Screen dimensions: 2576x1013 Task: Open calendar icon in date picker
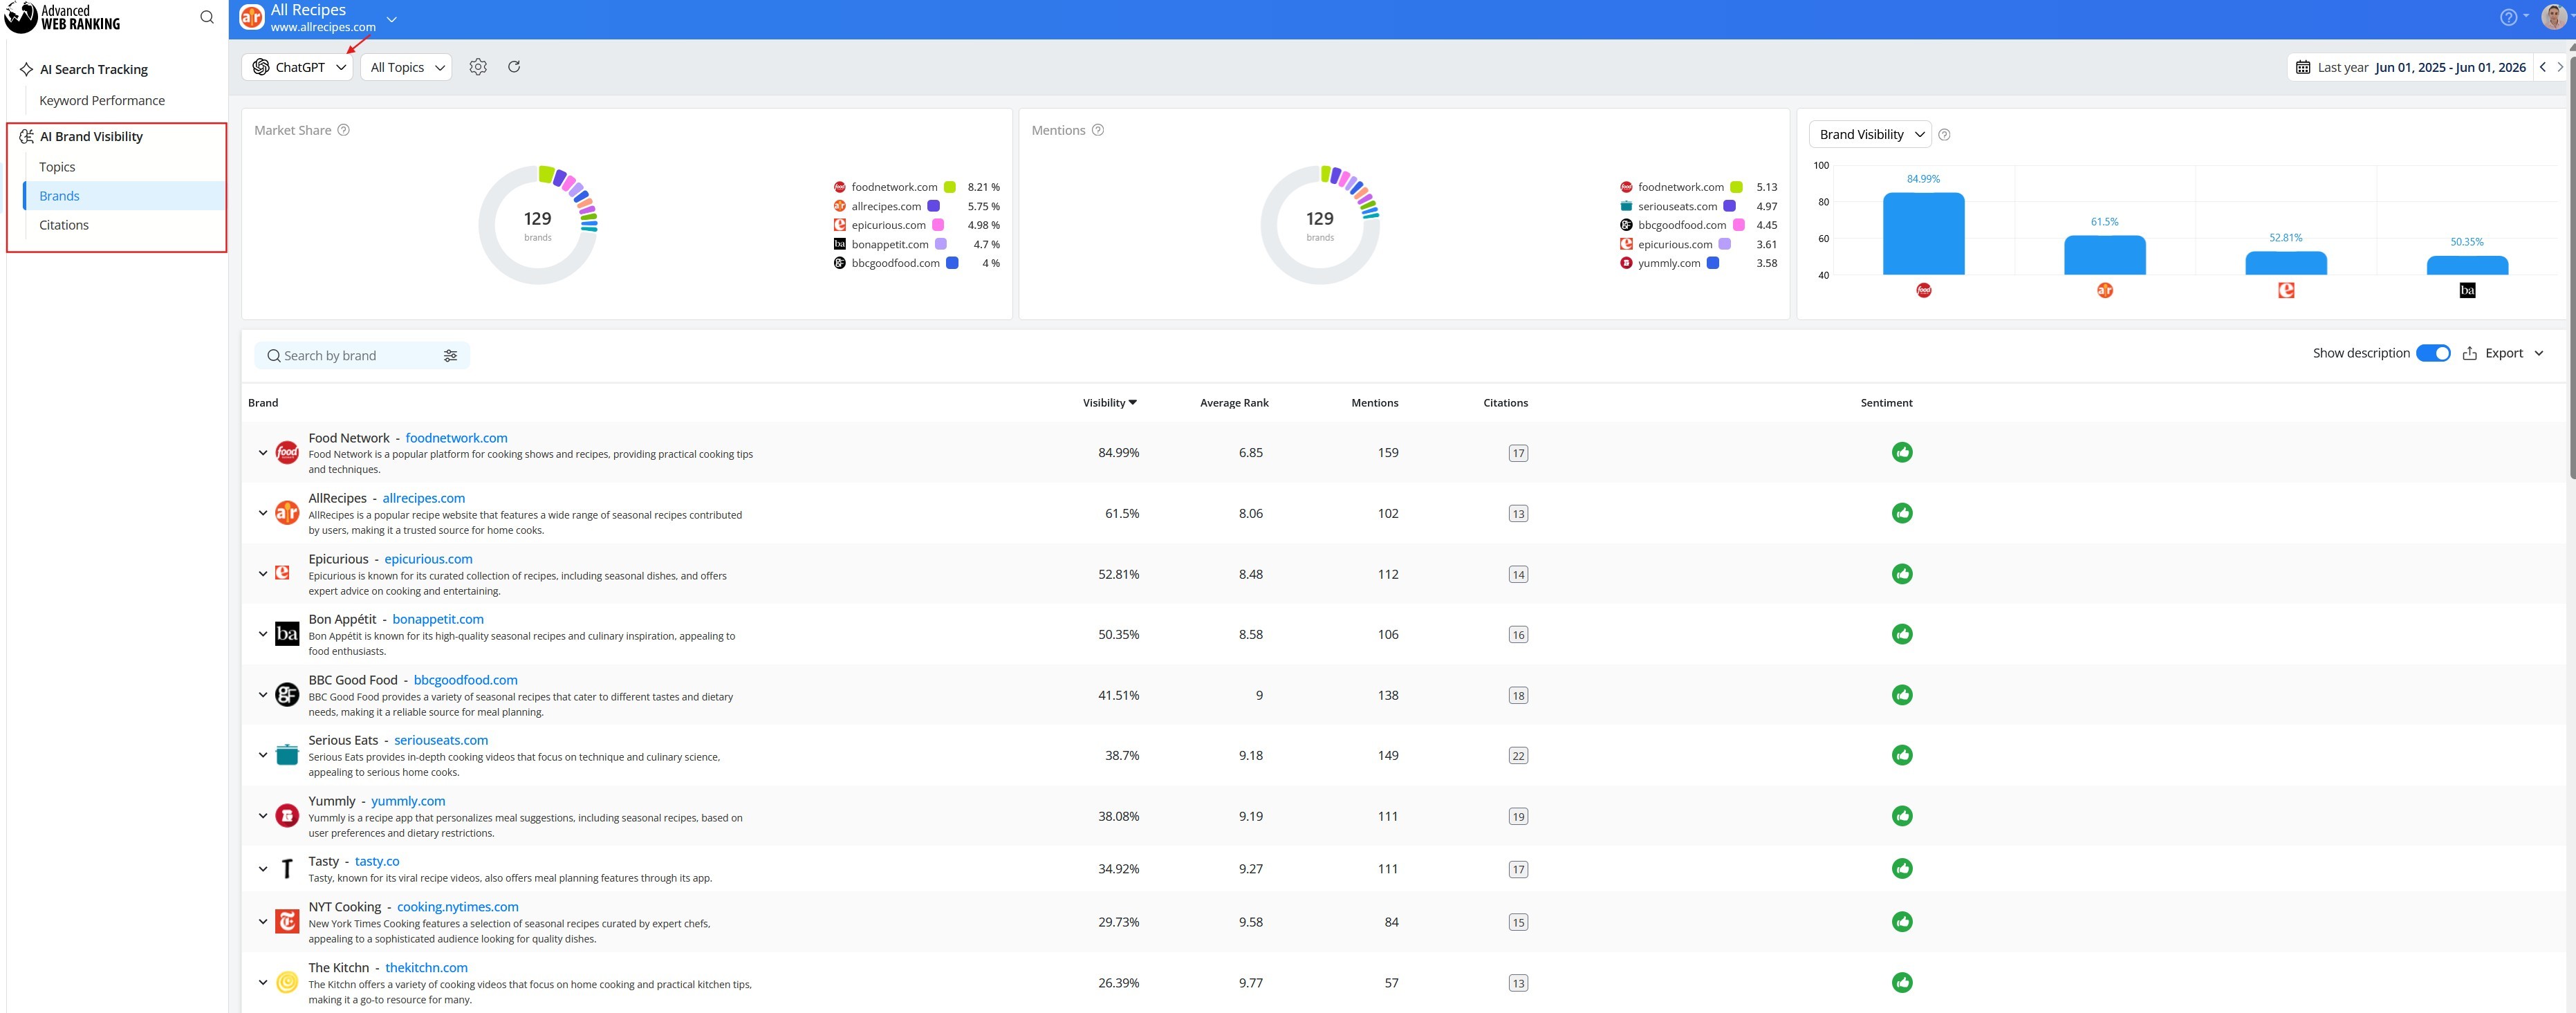pyautogui.click(x=2303, y=67)
